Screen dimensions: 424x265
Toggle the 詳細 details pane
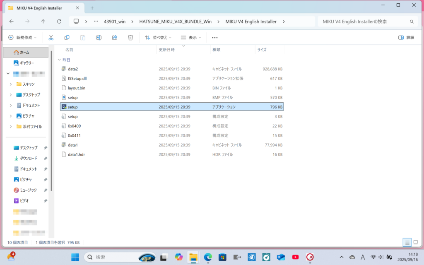406,37
